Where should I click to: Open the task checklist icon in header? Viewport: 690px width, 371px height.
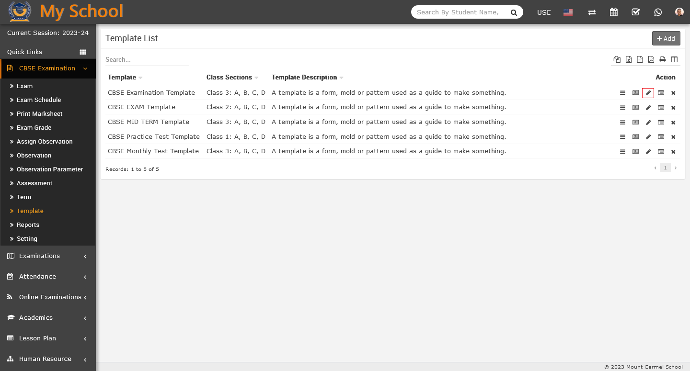point(636,12)
